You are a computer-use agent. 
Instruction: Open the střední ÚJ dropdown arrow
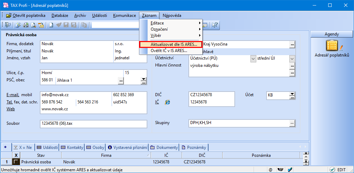[x=292, y=59]
